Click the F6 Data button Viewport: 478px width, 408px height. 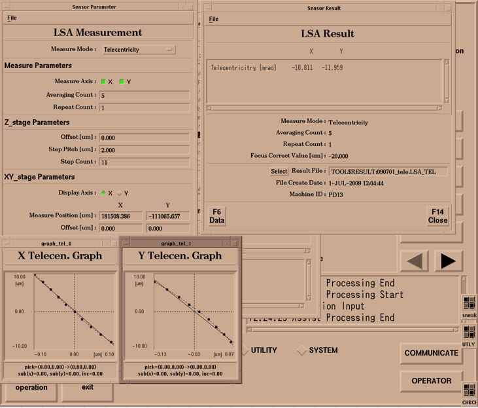click(216, 216)
